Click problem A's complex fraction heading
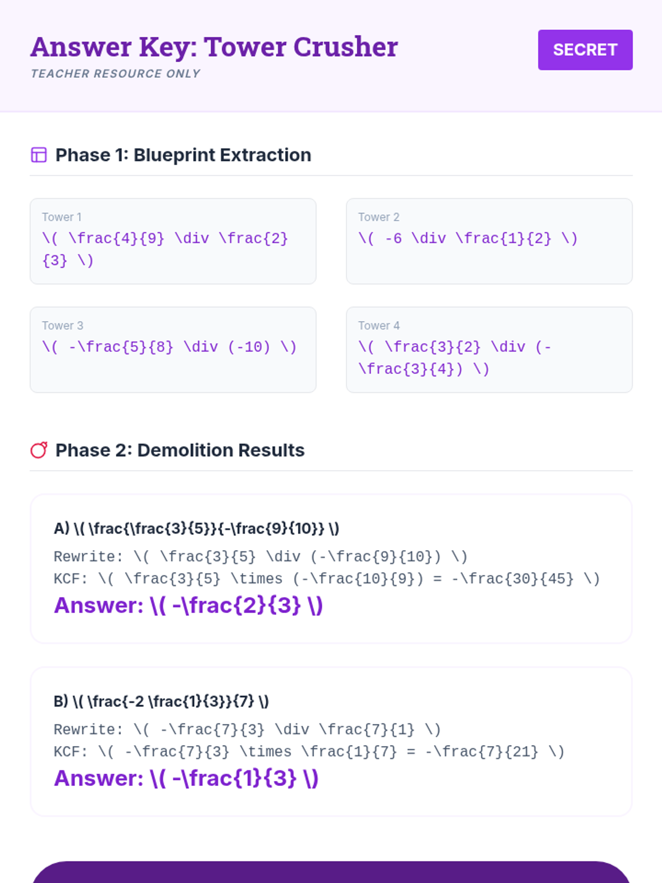Screen dimensions: 662x883 [x=196, y=529]
